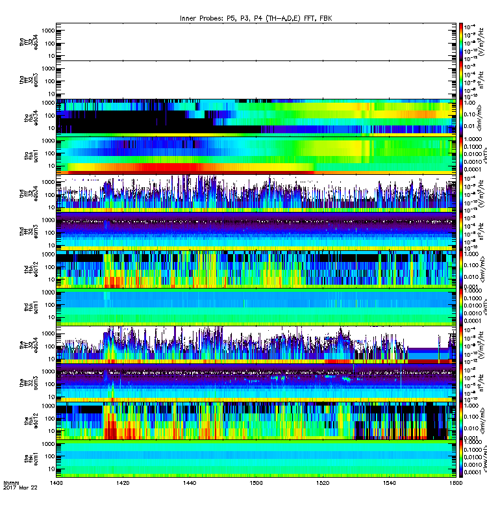Image resolution: width=487 pixels, height=520 pixels.
Task: Click the 'hhmm' time format label
Action: [11, 483]
